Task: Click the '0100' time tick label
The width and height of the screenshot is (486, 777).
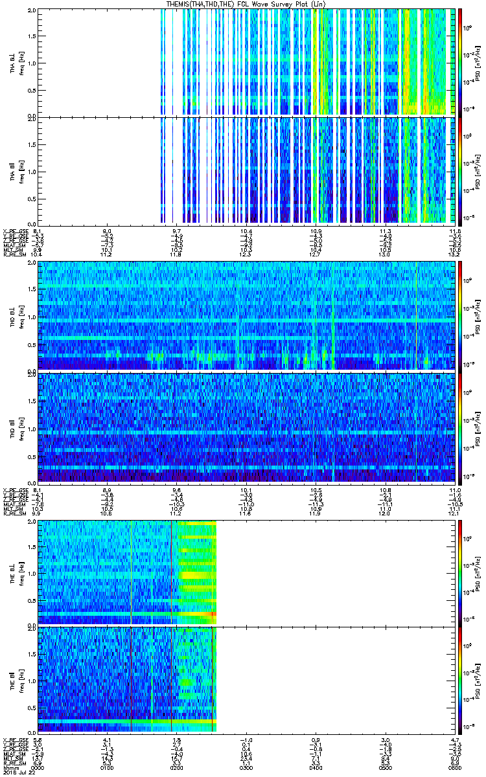Action: coord(108,767)
